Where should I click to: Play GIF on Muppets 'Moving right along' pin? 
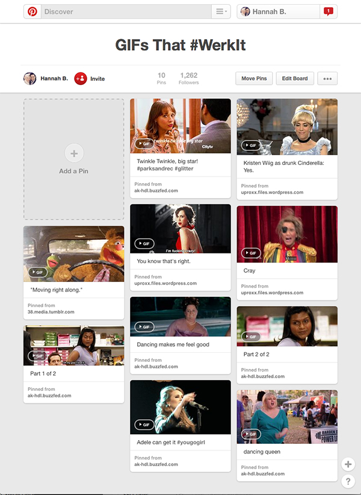pyautogui.click(x=37, y=272)
